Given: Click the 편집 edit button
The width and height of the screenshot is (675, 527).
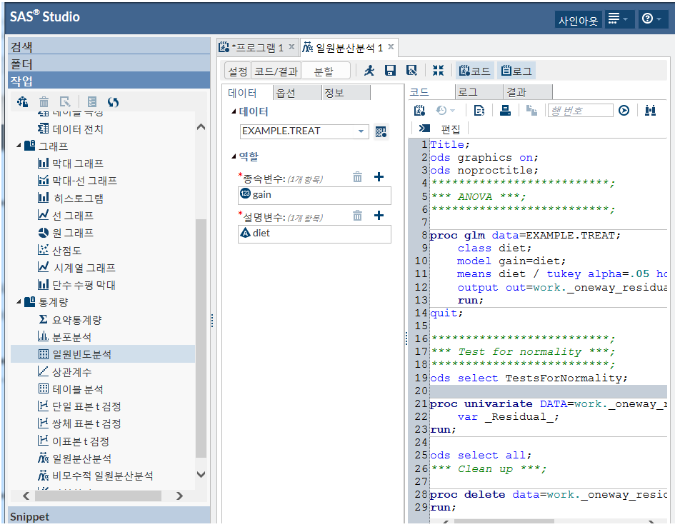Looking at the screenshot, I should pos(441,129).
